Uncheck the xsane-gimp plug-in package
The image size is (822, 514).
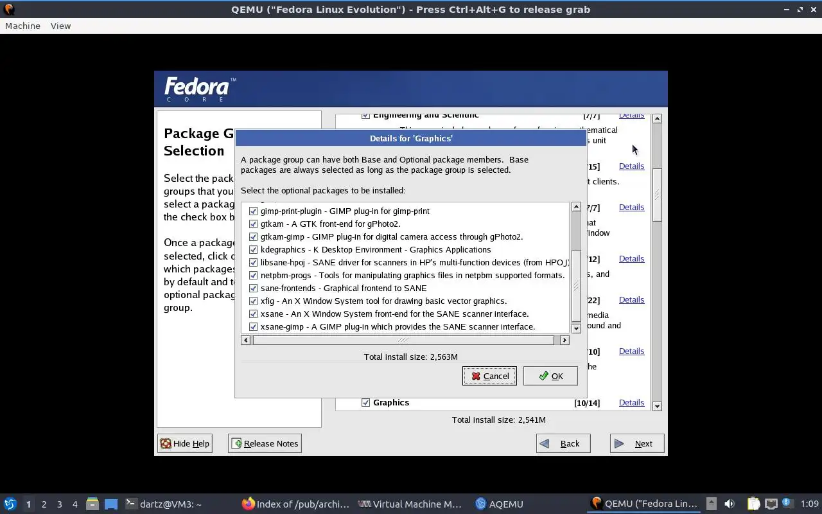(253, 326)
